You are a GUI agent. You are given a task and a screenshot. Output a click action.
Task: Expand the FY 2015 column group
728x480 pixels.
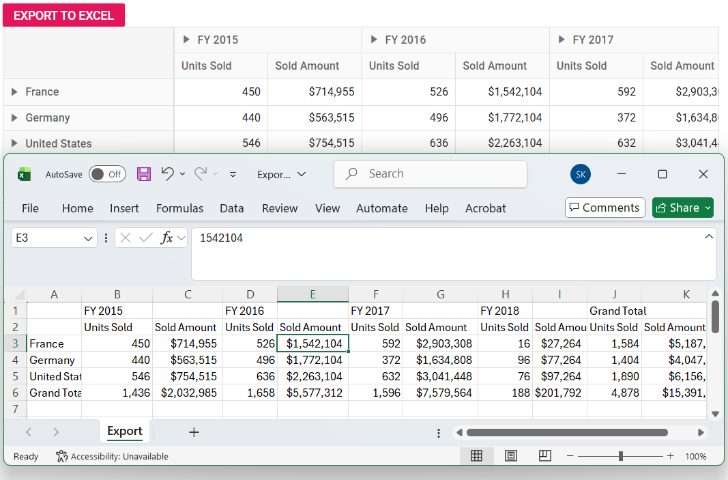[186, 40]
